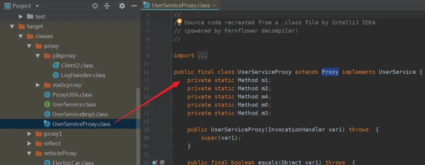Click the highlighted word Proxy in code
The width and height of the screenshot is (425, 165).
330,72
